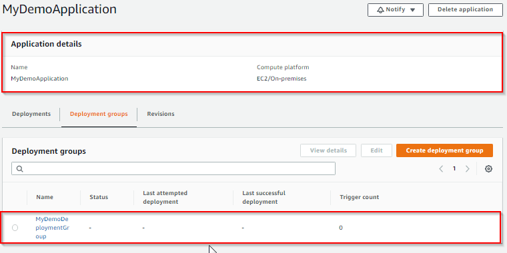The height and width of the screenshot is (253, 507).
Task: Click page number 1 in pagination
Action: (454, 168)
